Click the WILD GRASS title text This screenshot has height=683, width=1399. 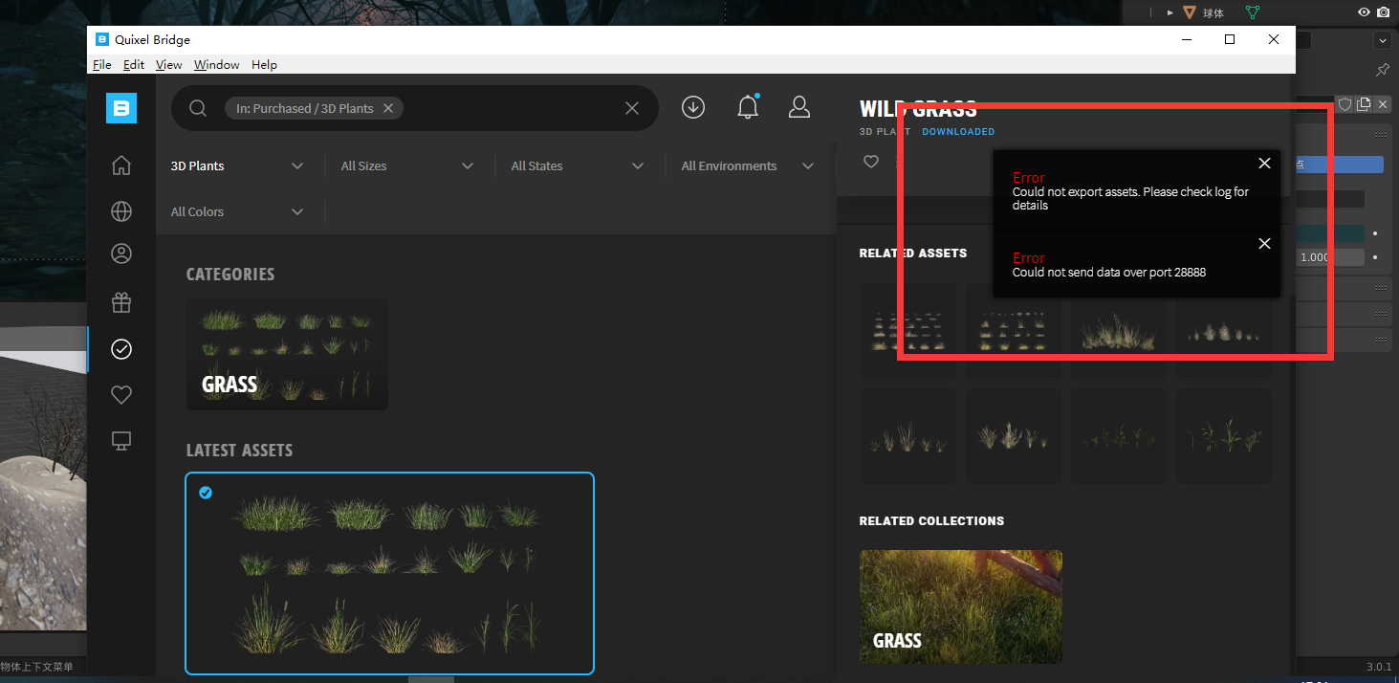point(918,109)
